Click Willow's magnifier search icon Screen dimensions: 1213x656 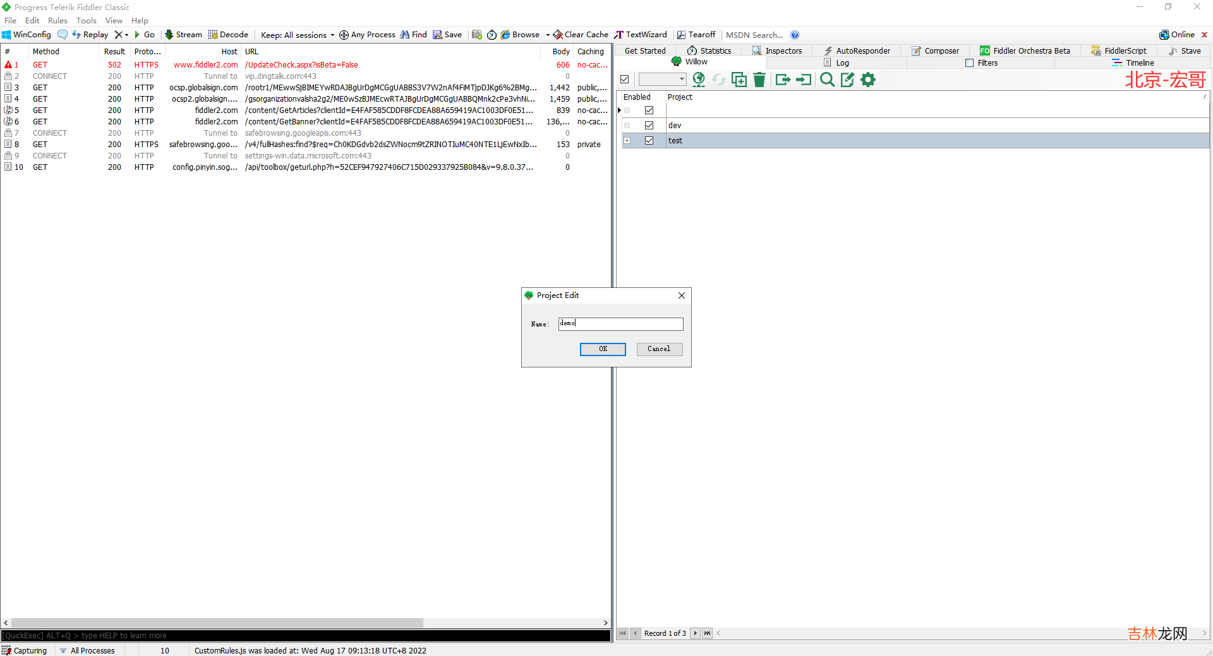click(827, 80)
